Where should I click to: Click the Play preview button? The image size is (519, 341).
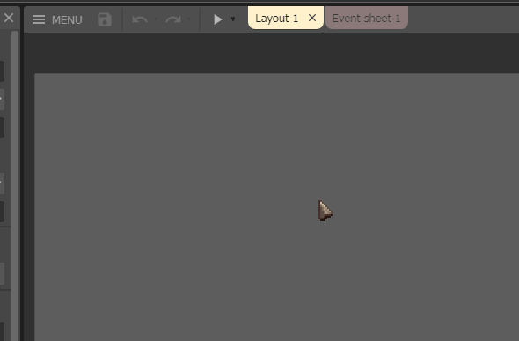[217, 19]
